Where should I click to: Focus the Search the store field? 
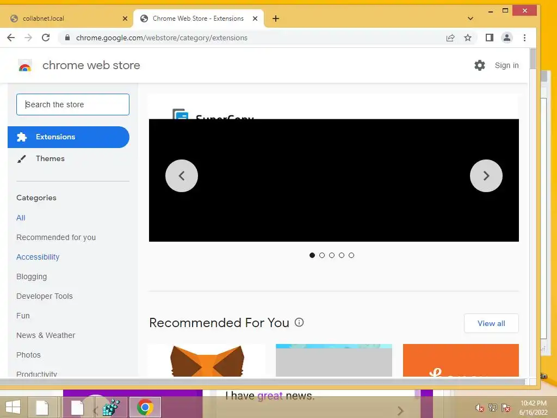[73, 104]
